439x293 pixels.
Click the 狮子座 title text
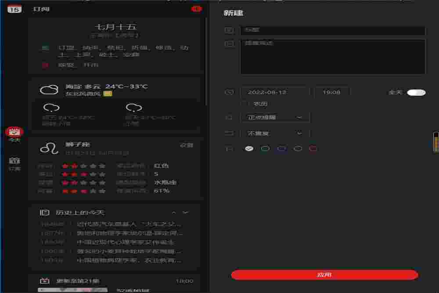[78, 145]
